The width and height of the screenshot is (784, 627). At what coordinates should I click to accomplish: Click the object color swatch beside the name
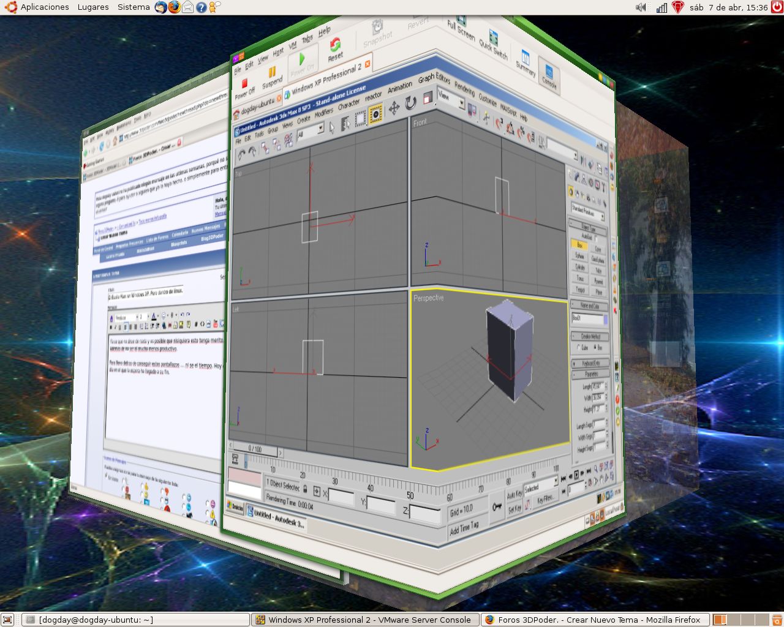pos(606,319)
